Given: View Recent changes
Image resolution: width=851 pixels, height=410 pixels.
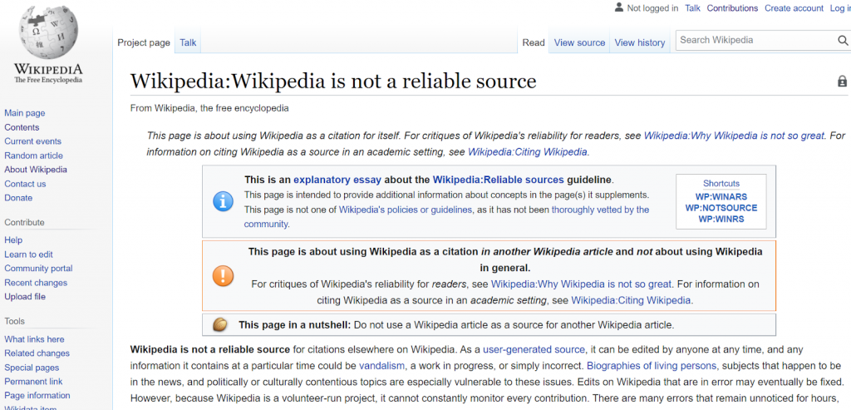Looking at the screenshot, I should point(36,283).
